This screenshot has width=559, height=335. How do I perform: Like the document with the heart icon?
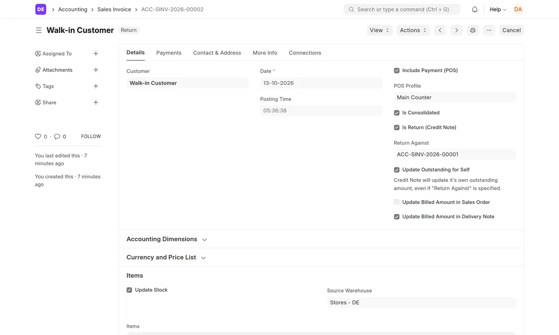click(38, 136)
